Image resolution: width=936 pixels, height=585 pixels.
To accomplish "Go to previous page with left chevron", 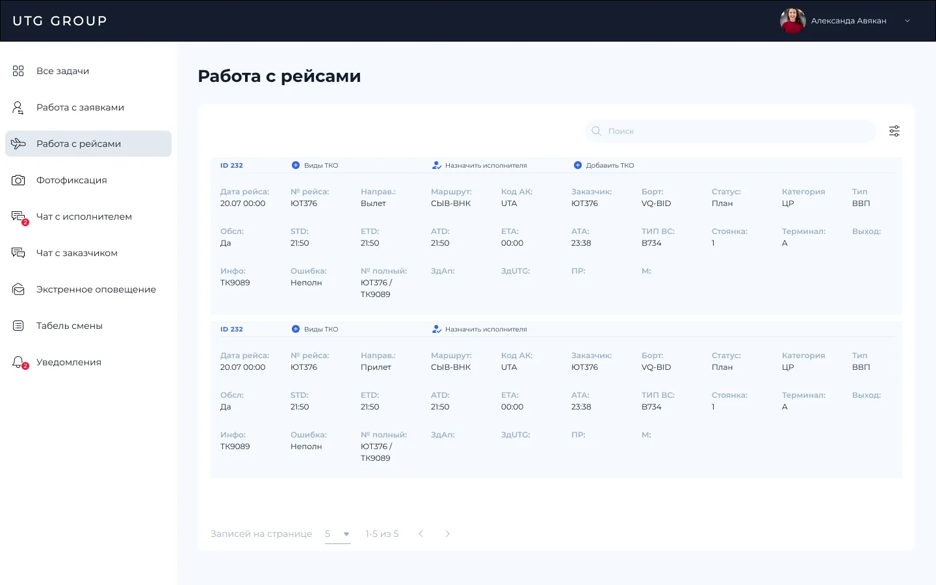I will coord(421,534).
